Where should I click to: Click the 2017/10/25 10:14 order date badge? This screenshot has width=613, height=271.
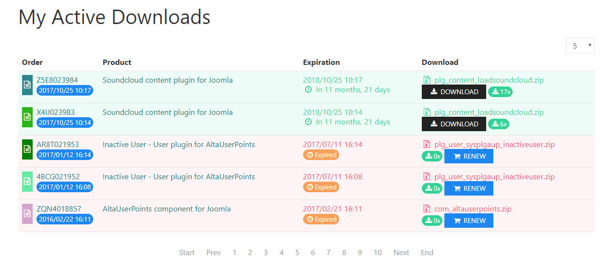(x=65, y=123)
